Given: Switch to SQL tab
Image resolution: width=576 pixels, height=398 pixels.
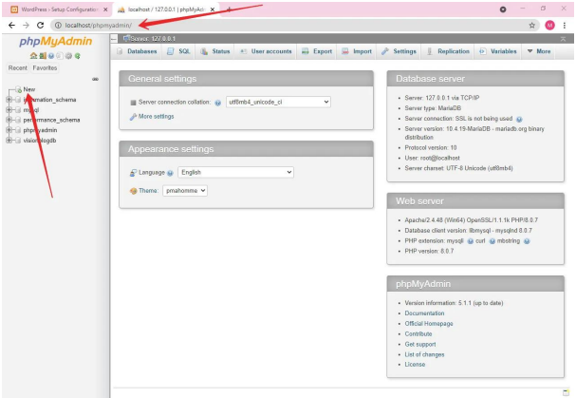Looking at the screenshot, I should coord(179,51).
